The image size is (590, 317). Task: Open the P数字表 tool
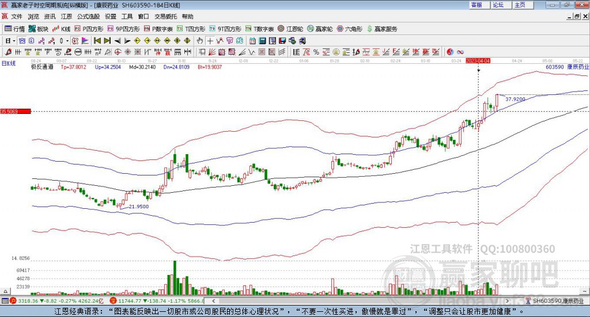tap(158, 29)
